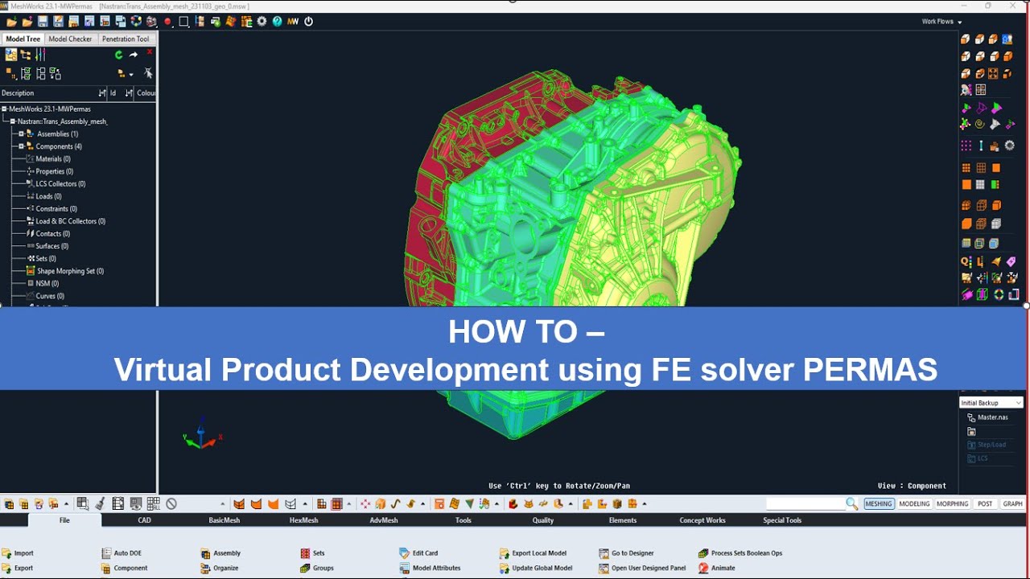
Task: Click the Auto DOE button
Action: coord(122,553)
